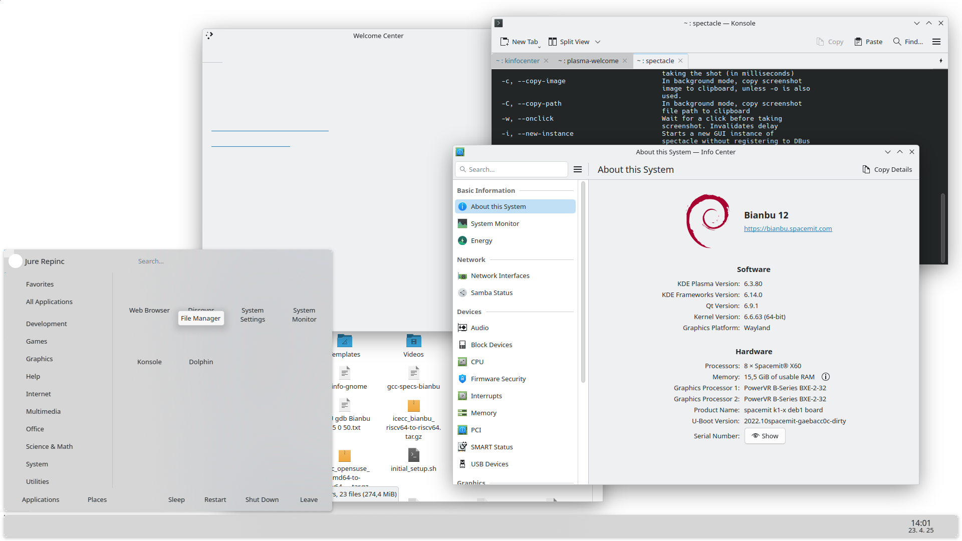The width and height of the screenshot is (962, 541).
Task: Click Restart in launcher
Action: click(x=215, y=499)
